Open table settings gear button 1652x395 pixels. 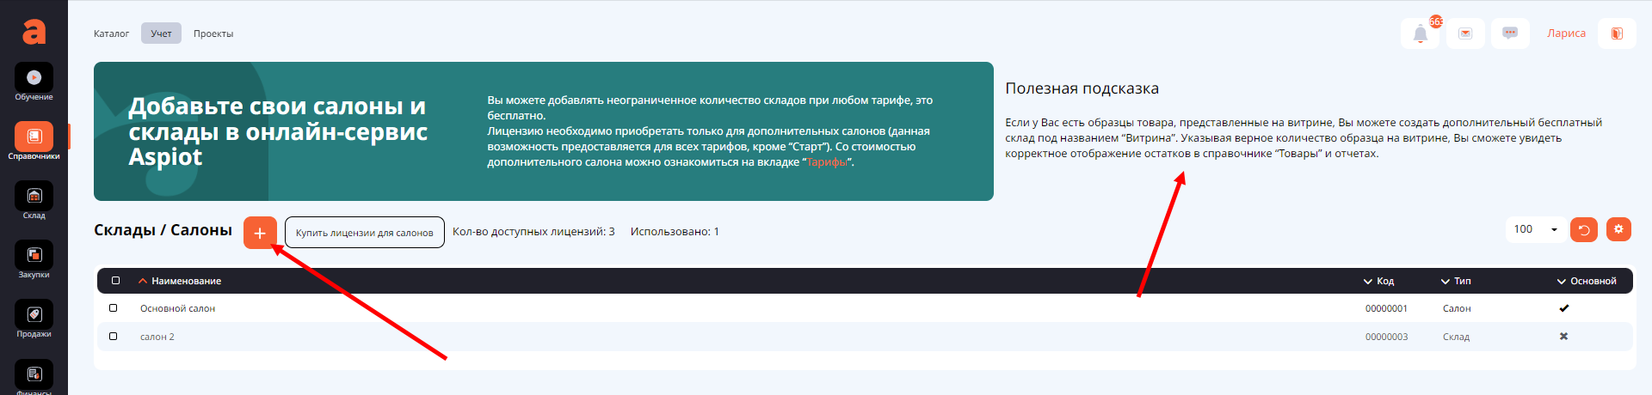[x=1618, y=229]
